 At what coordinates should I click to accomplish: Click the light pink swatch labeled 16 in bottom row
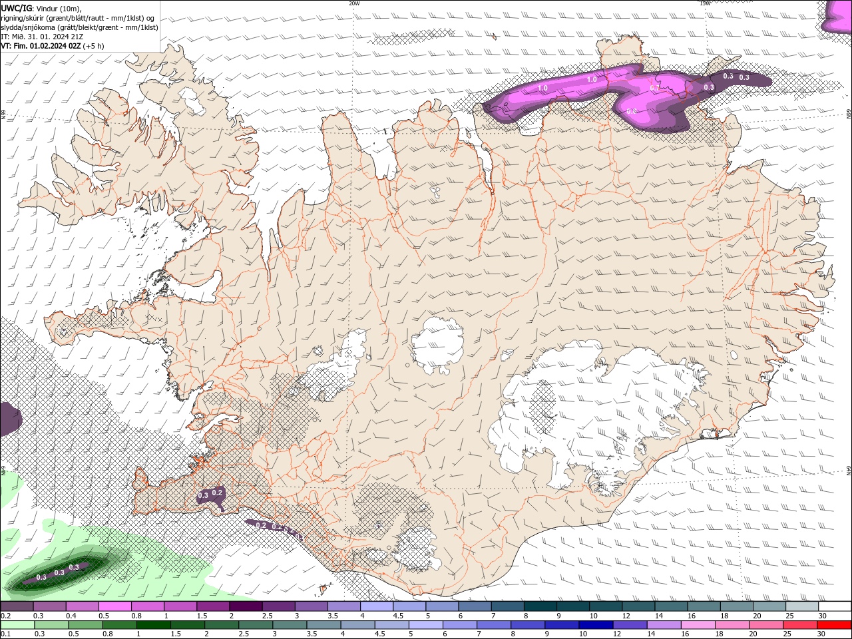tap(698, 625)
